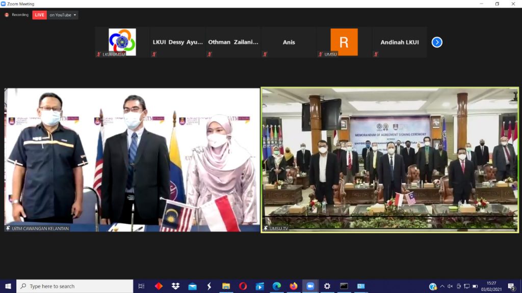Open the Windows Start menu
Screen dimensions: 522x293
[x=8, y=286]
